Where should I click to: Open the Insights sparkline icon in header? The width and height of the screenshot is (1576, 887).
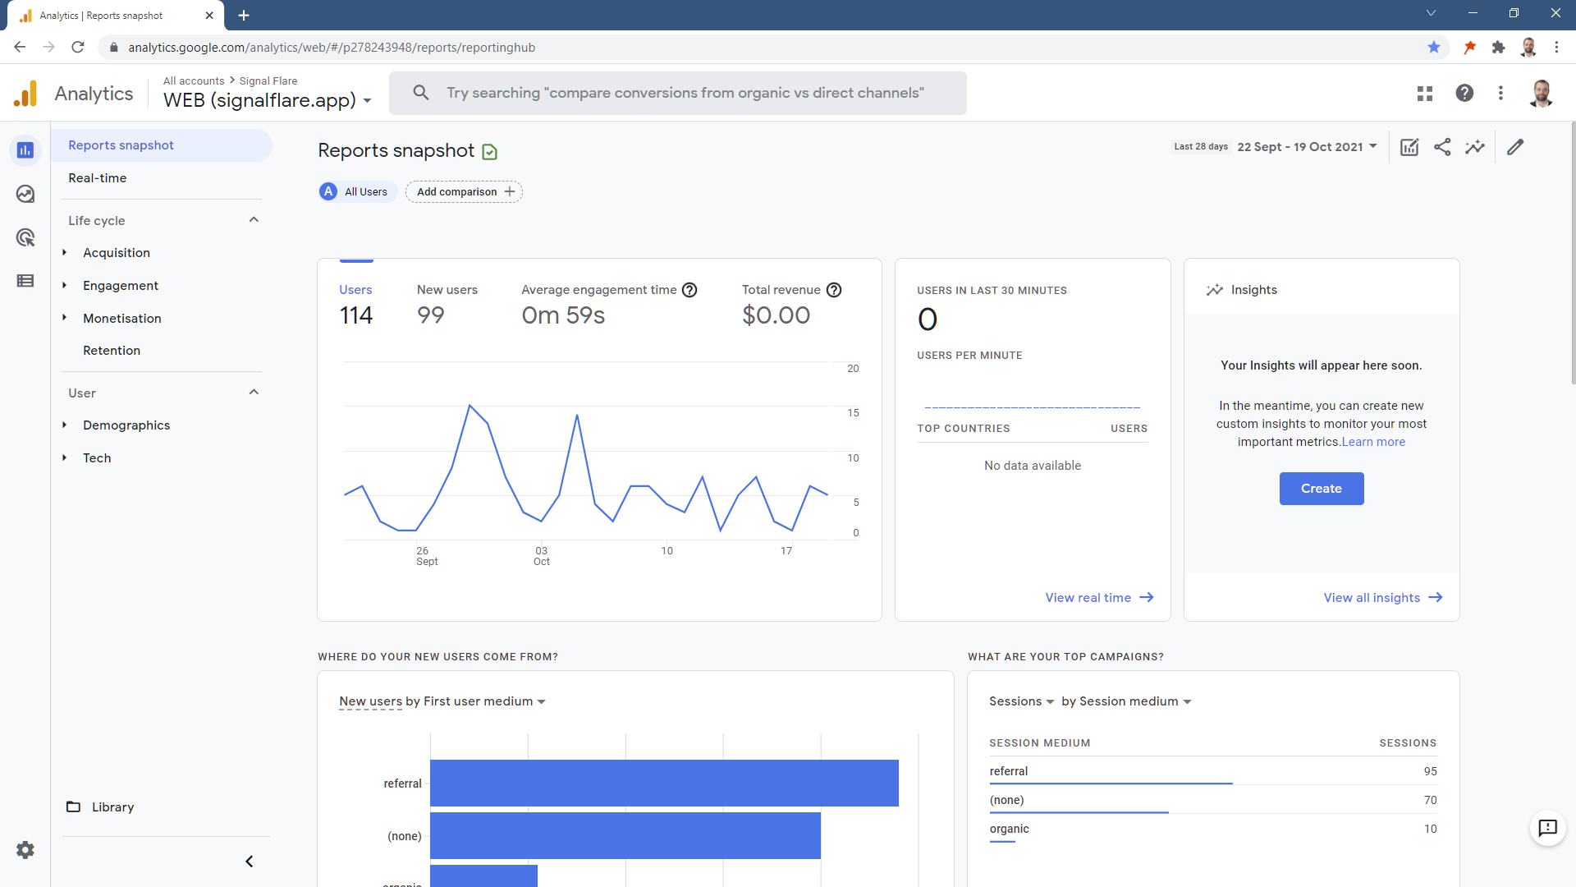[1475, 147]
